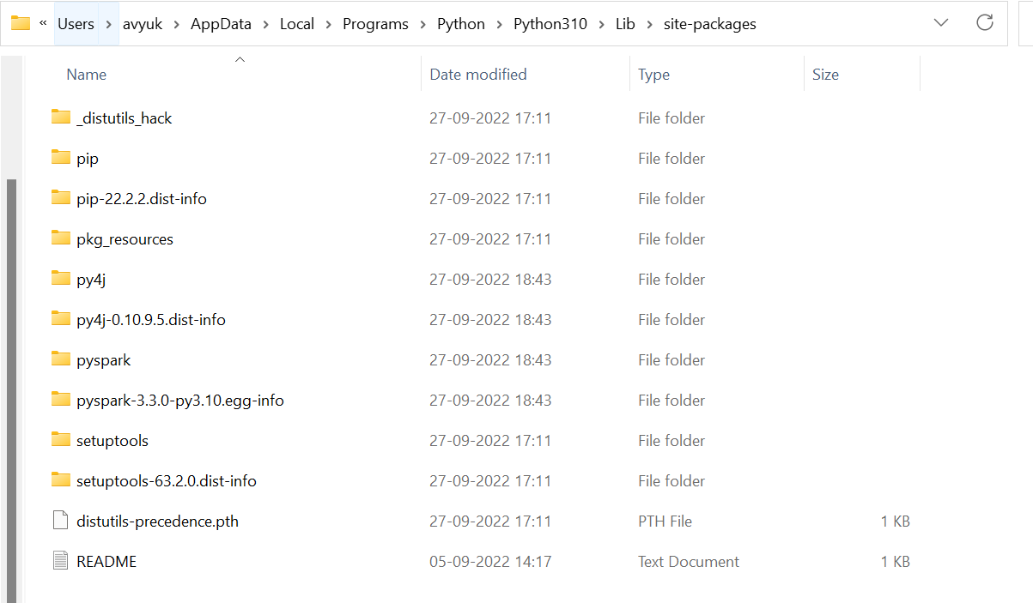Click the README text document icon
Viewport: 1033px width, 603px height.
pos(60,561)
